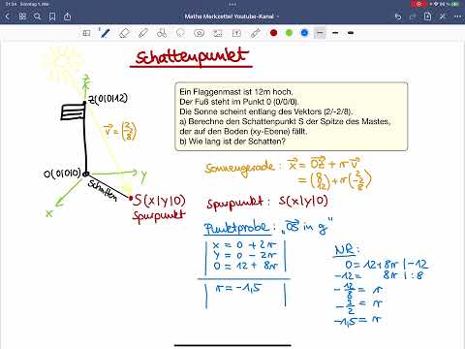
Task: Tap the sentence 'b) Wie lang ist der Schatten?'
Action: [232, 142]
